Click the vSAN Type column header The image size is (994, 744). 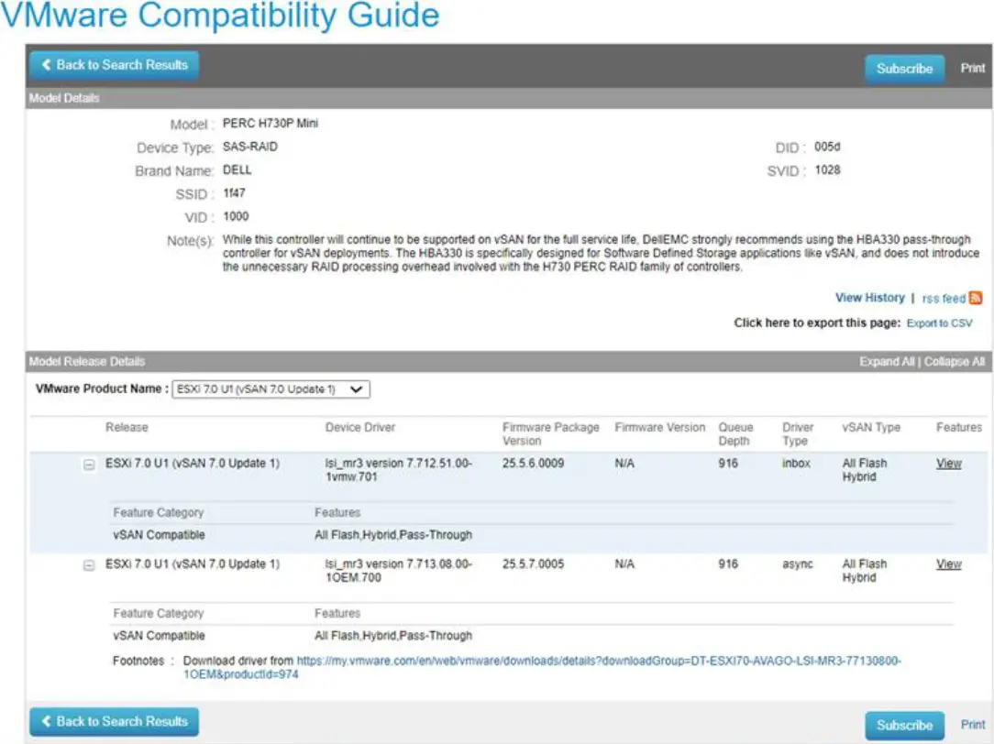tap(871, 427)
